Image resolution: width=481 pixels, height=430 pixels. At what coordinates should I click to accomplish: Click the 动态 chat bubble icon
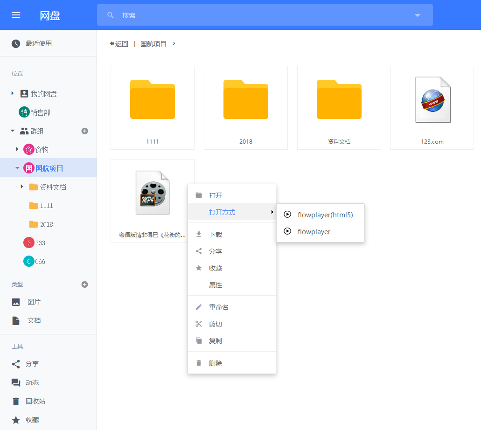click(x=16, y=382)
